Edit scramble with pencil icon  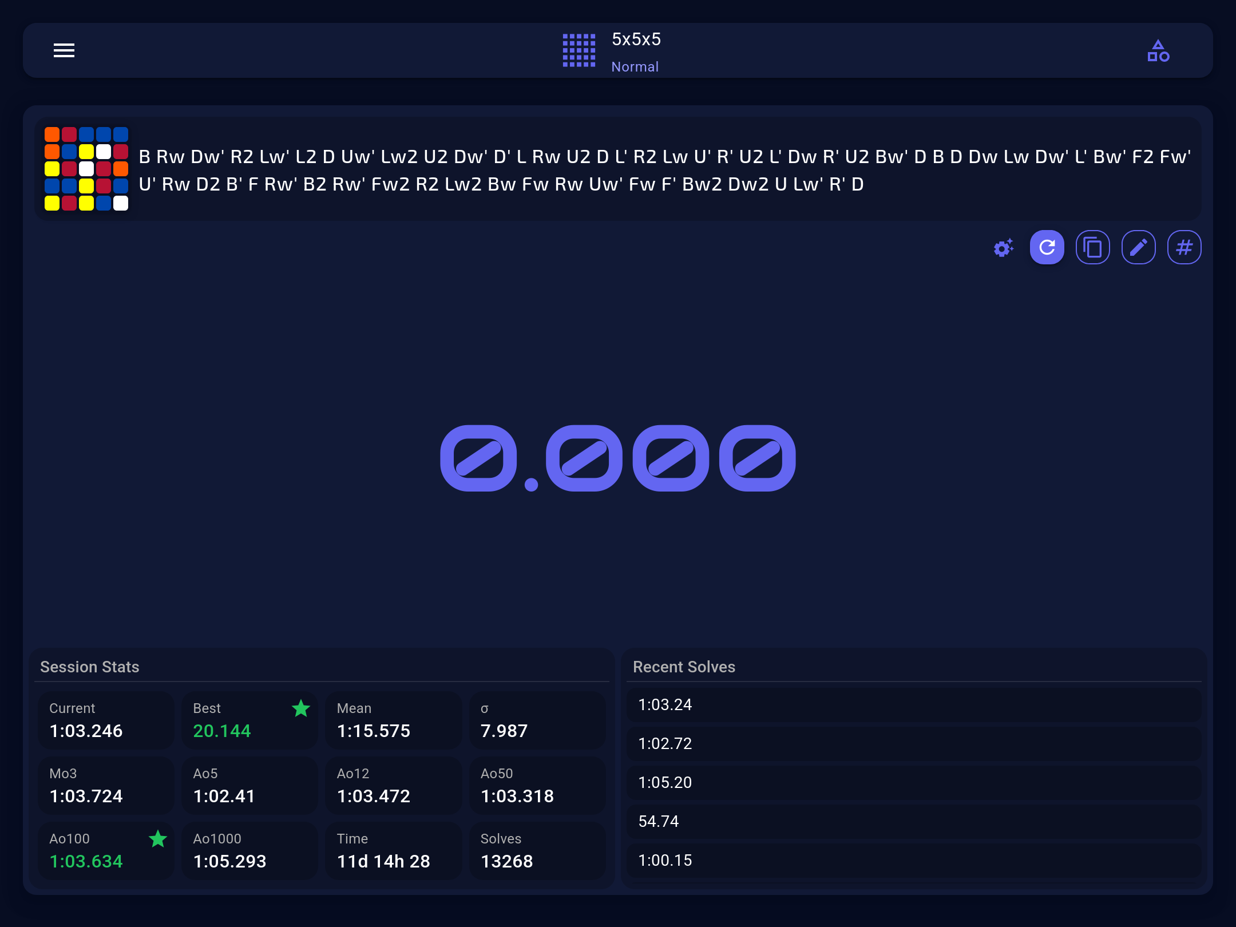point(1138,248)
